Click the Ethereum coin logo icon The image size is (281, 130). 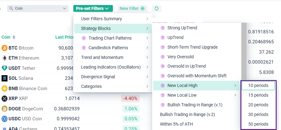4,58
